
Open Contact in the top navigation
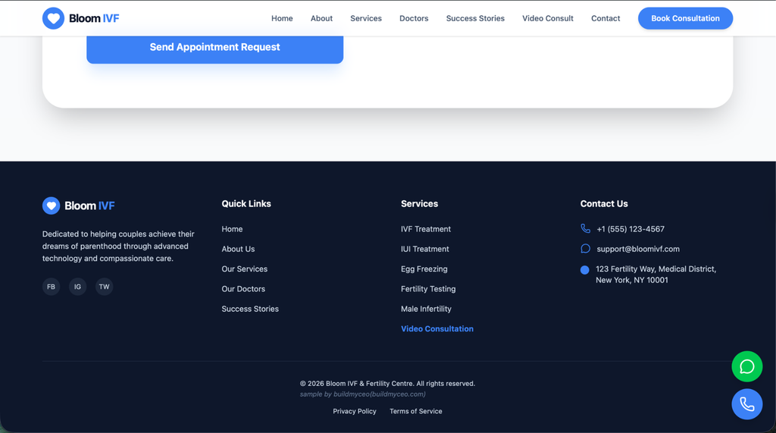[x=605, y=18]
